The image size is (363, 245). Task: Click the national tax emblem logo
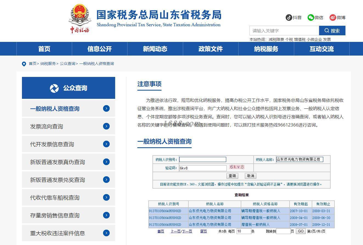(80, 18)
